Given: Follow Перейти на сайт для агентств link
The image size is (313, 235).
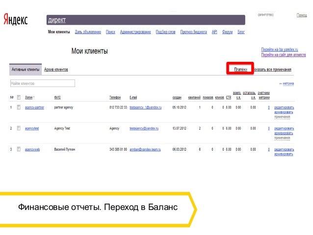Looking at the screenshot, I should click(284, 55).
